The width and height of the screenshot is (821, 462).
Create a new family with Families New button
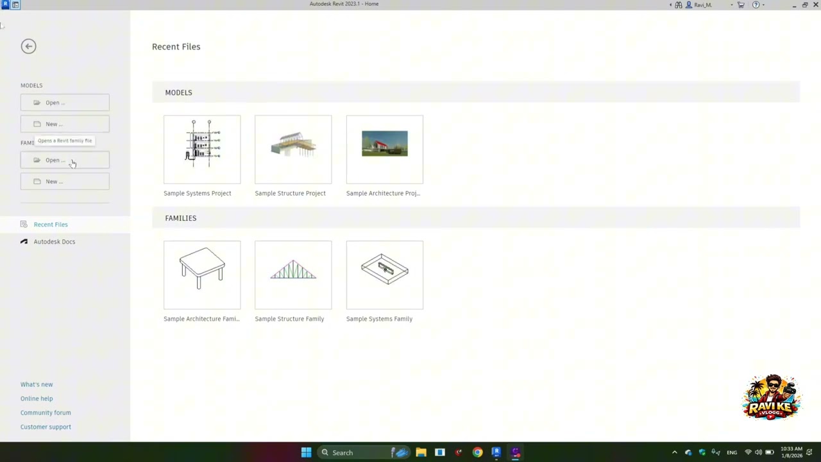pos(65,182)
